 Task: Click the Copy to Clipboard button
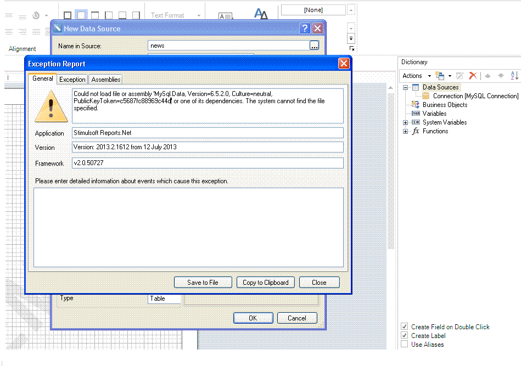pos(266,282)
